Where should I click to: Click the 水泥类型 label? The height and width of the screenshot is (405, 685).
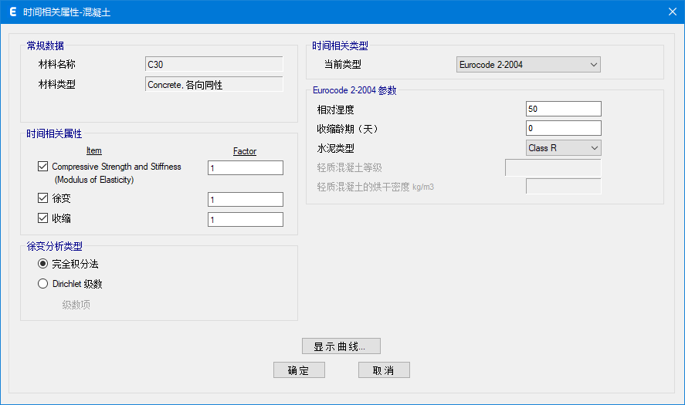335,148
